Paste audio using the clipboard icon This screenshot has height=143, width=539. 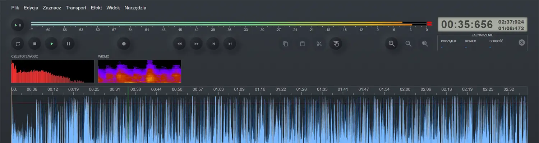(x=302, y=44)
